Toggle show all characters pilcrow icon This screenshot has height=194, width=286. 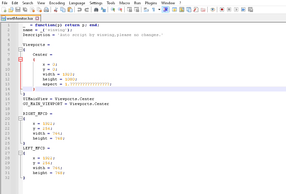click(153, 10)
